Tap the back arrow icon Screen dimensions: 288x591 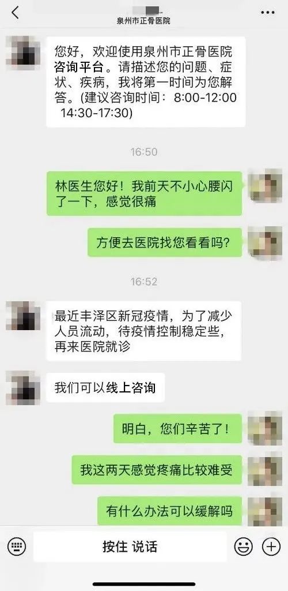(x=15, y=13)
